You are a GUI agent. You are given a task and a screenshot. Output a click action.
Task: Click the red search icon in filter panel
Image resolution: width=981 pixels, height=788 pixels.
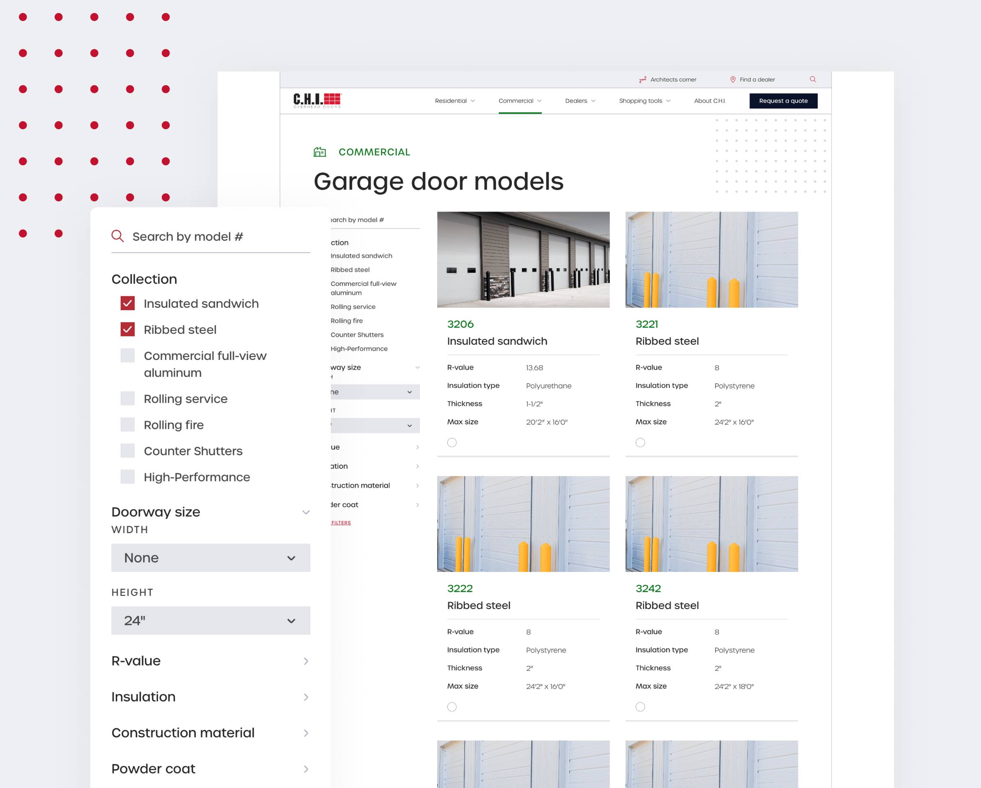118,236
